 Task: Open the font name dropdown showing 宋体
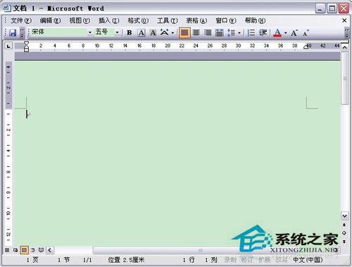tap(90, 32)
